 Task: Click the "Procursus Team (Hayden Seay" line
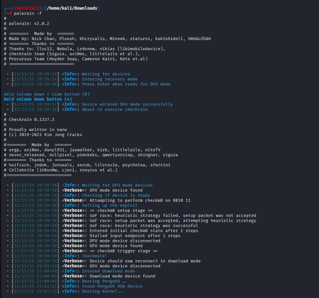pos(78,59)
